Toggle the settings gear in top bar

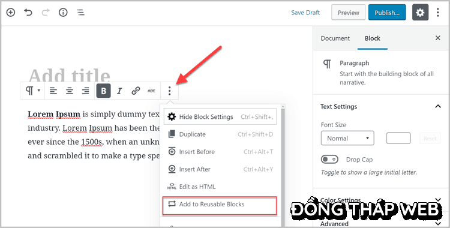coord(421,13)
